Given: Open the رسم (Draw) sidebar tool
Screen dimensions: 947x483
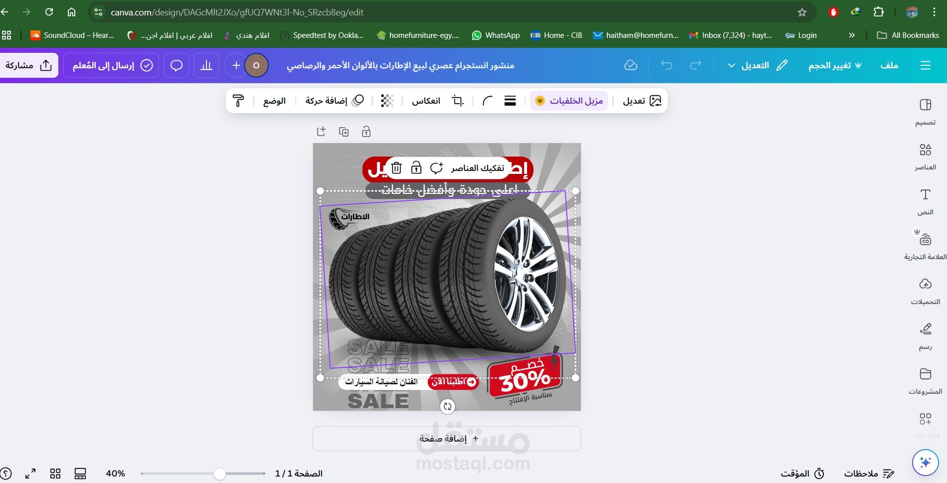Looking at the screenshot, I should pyautogui.click(x=925, y=336).
